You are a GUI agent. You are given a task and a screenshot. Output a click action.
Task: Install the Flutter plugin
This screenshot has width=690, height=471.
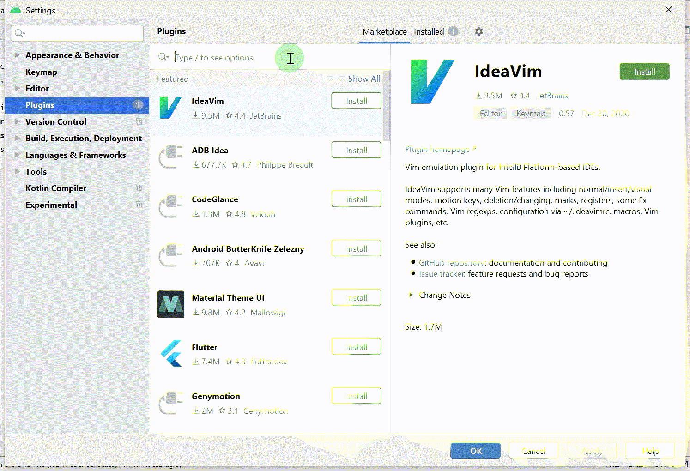coord(356,347)
